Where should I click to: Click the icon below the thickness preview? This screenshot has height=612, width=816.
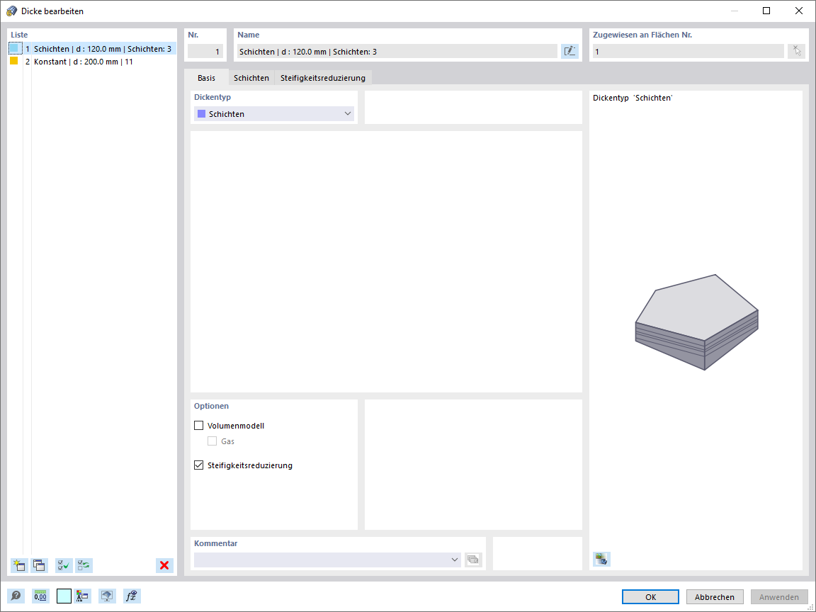click(601, 559)
